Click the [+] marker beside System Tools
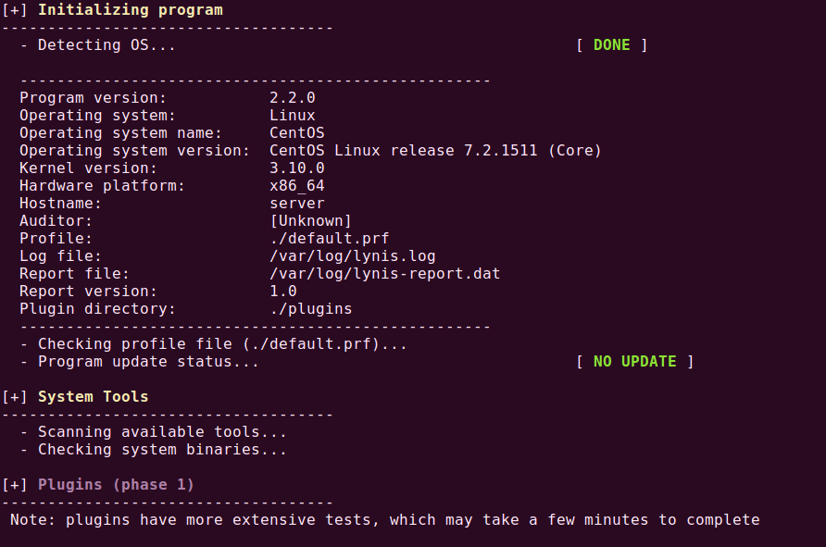This screenshot has width=826, height=547. coord(15,397)
